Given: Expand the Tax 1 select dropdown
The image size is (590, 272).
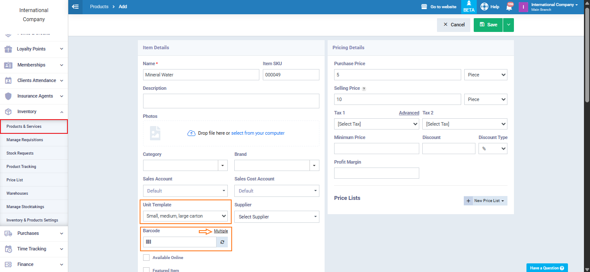Looking at the screenshot, I should 376,124.
